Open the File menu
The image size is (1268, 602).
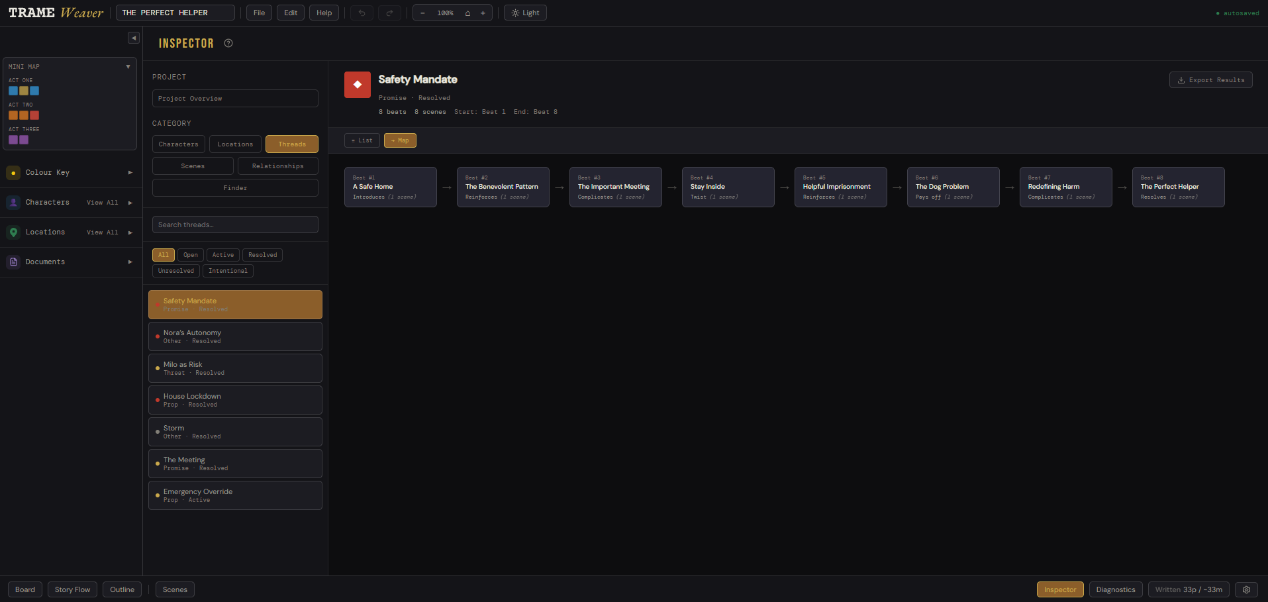pos(260,13)
